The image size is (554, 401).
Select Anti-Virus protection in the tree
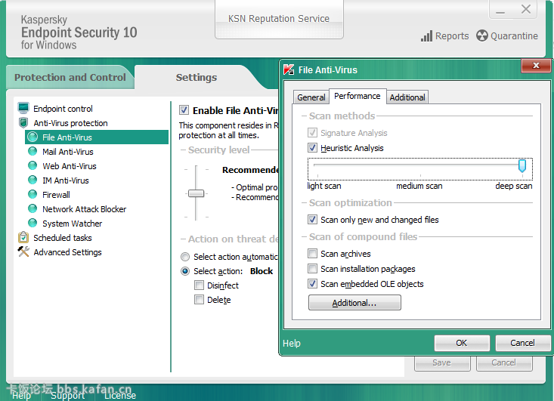70,123
